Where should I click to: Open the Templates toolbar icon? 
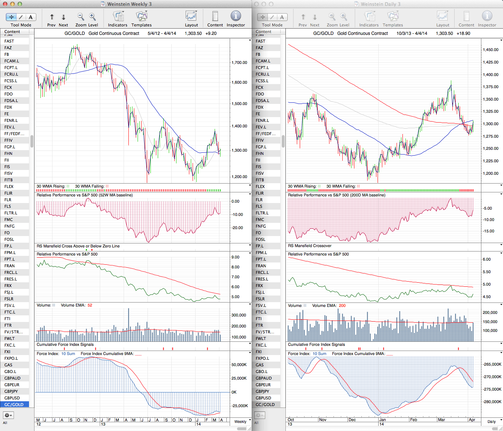tap(141, 17)
